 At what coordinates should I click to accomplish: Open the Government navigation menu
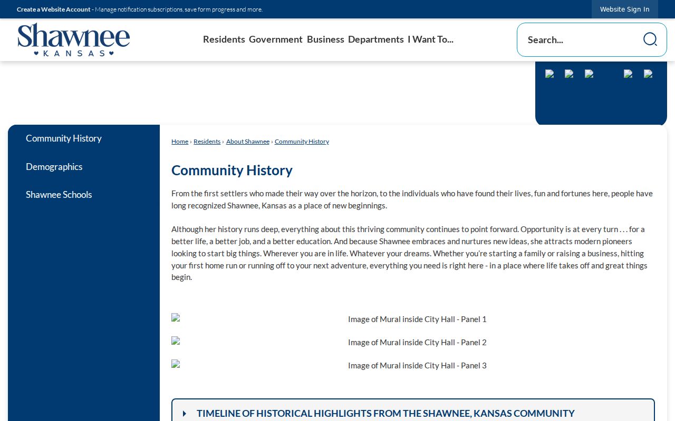276,39
